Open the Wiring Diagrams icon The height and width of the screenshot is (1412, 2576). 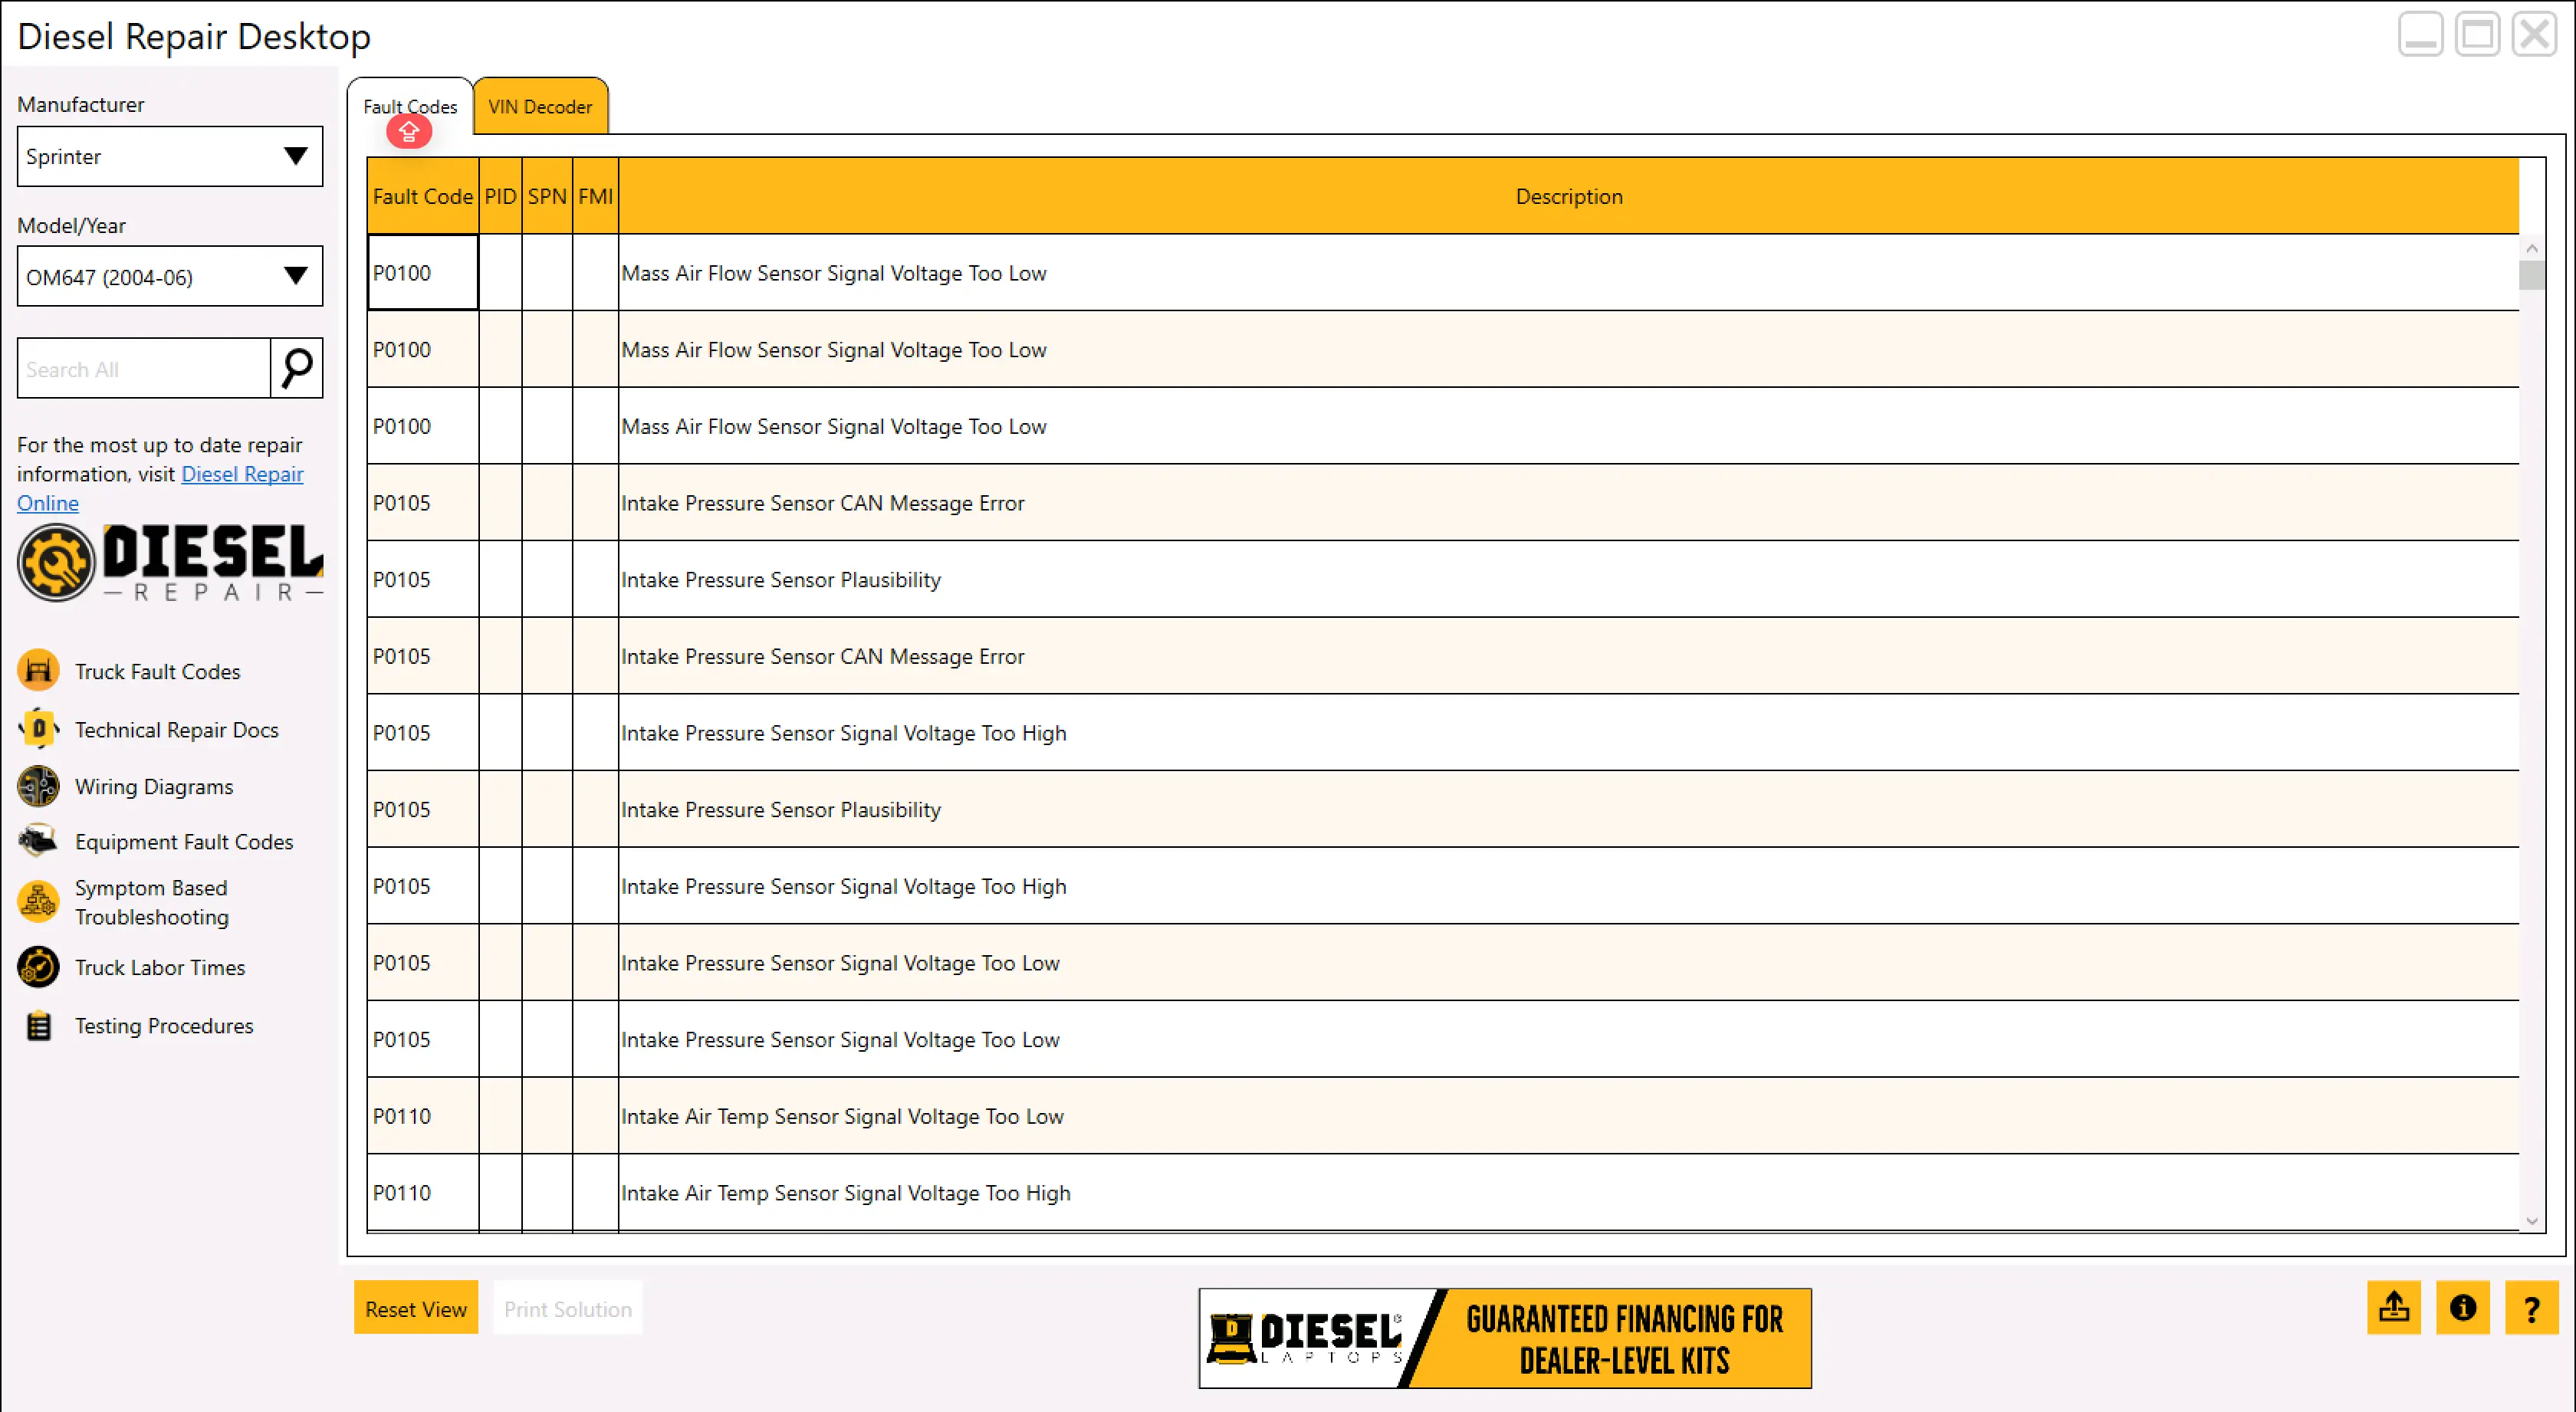tap(38, 786)
